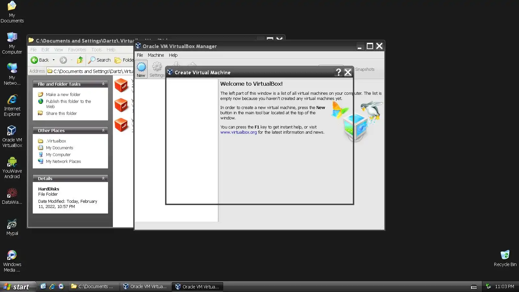Click the New machine icon in VirtualBox toolbar
The height and width of the screenshot is (292, 519).
pyautogui.click(x=141, y=70)
